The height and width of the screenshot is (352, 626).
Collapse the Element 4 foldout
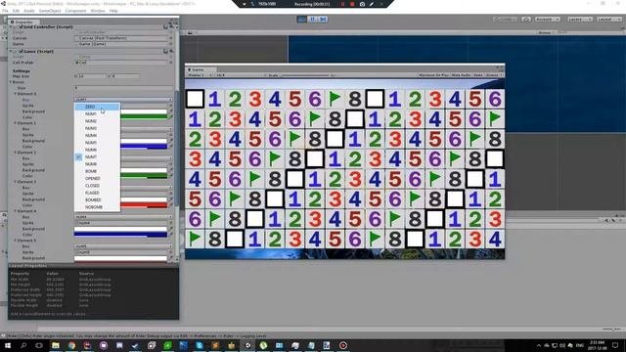(x=16, y=211)
